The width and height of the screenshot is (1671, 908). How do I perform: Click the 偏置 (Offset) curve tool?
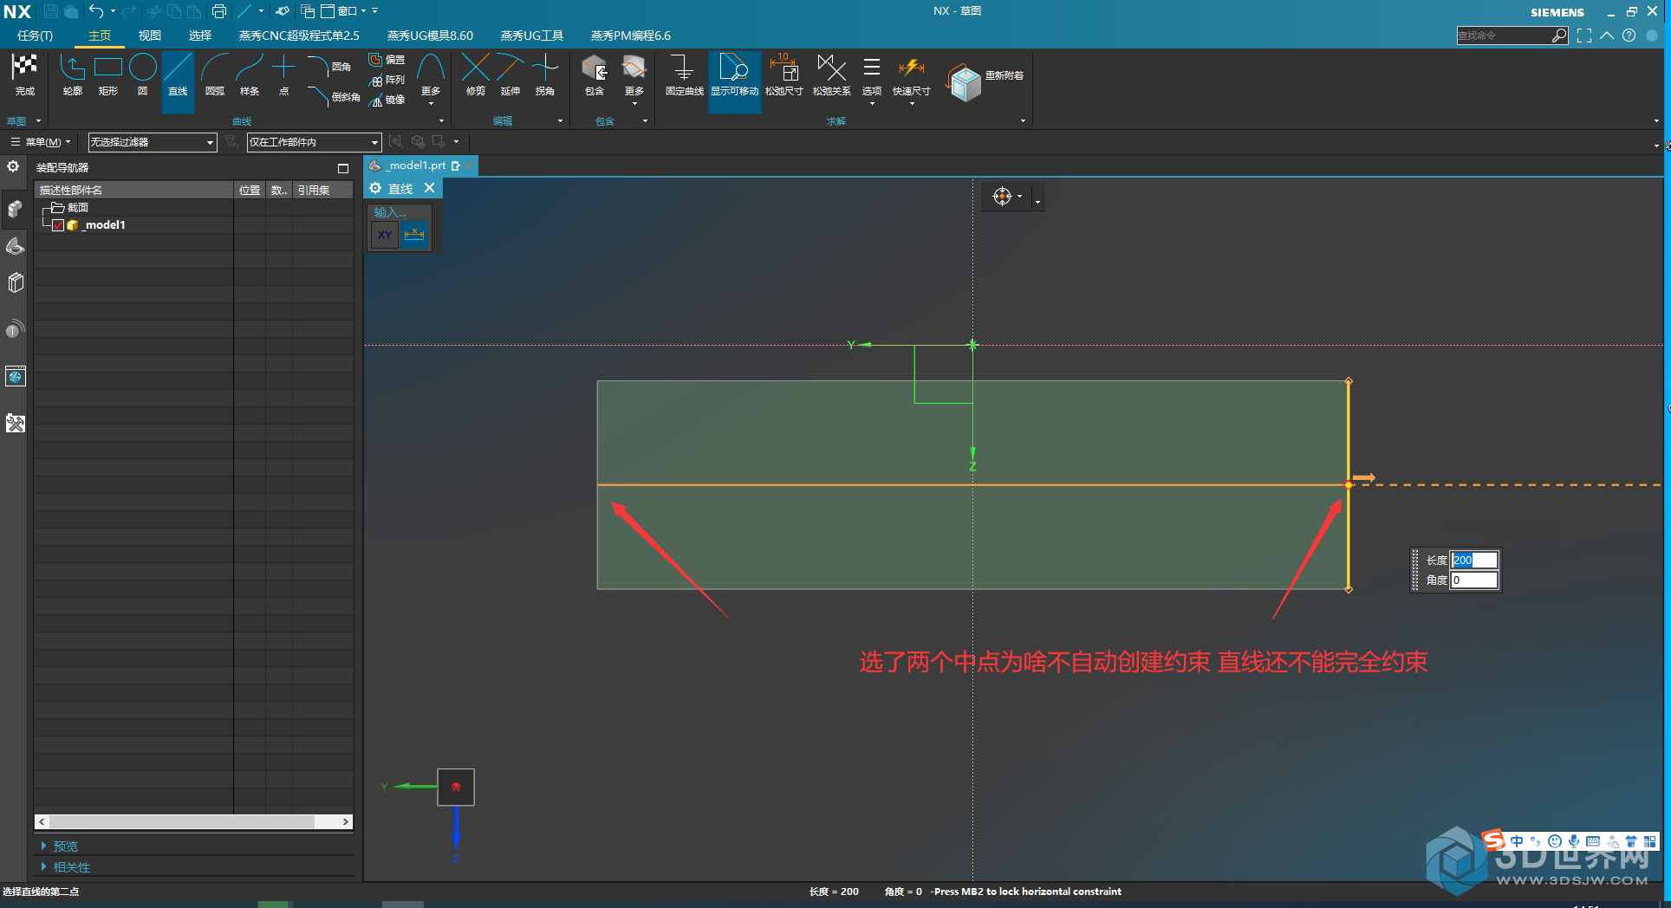(x=387, y=60)
